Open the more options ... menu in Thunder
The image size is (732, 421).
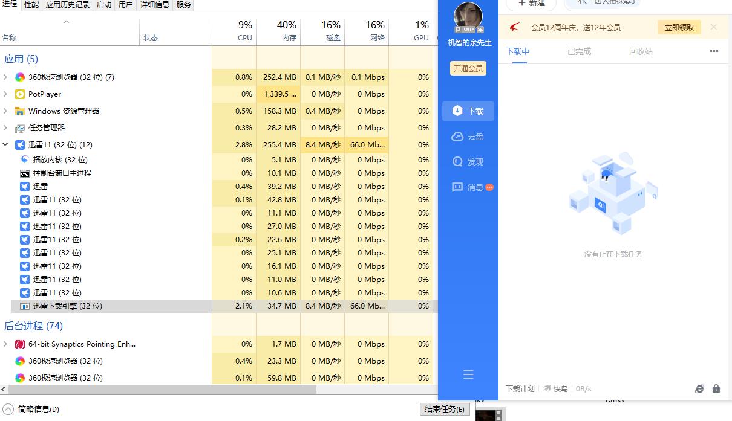tap(714, 51)
